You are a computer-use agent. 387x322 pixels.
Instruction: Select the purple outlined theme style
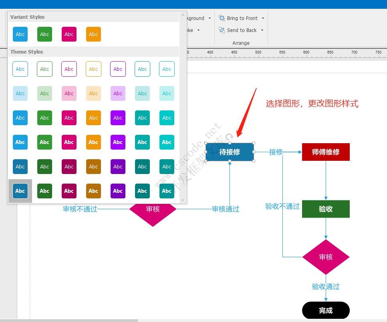(x=118, y=69)
